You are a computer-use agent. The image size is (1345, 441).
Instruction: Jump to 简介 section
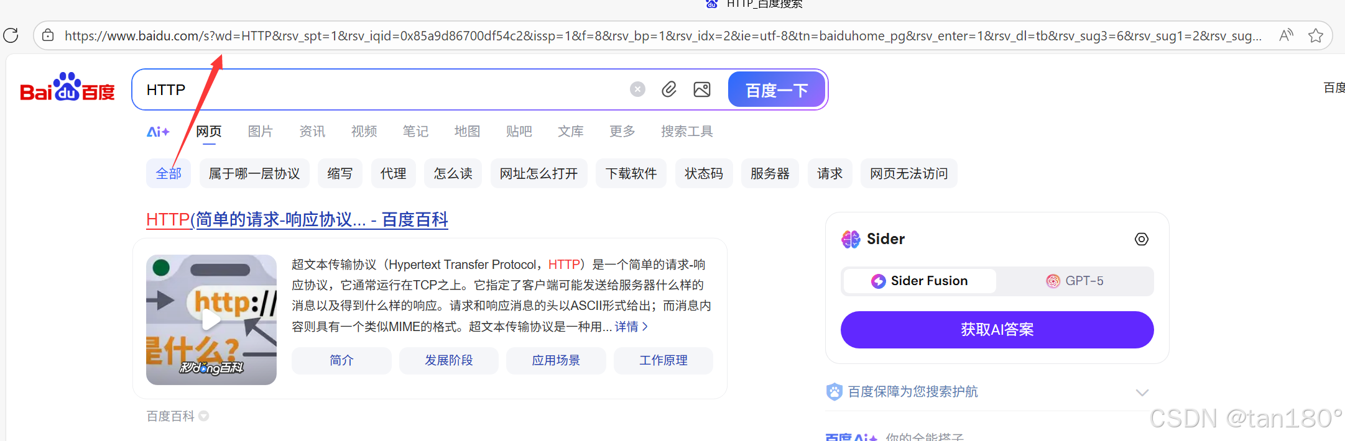(341, 361)
